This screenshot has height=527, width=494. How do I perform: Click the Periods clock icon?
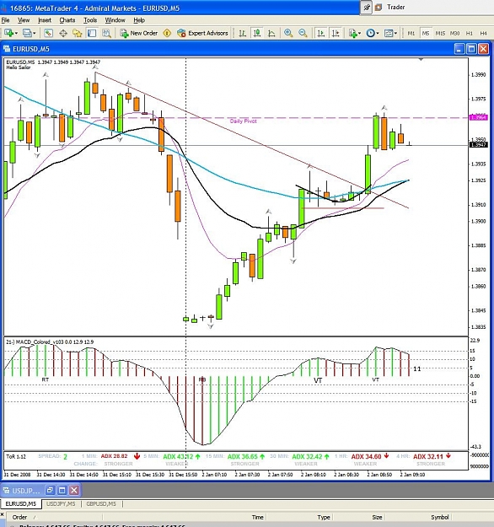pos(370,33)
